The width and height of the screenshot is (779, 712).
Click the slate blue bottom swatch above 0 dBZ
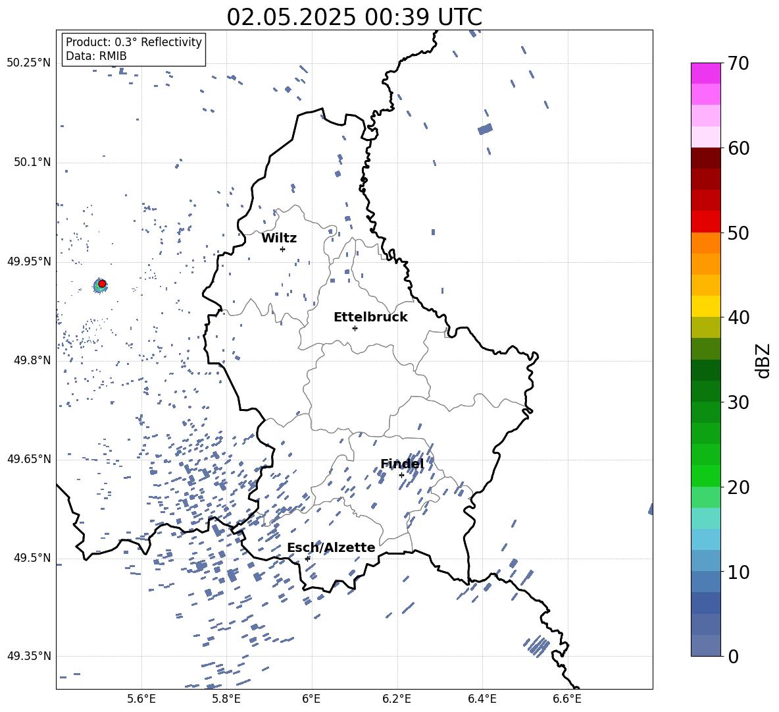coord(705,645)
